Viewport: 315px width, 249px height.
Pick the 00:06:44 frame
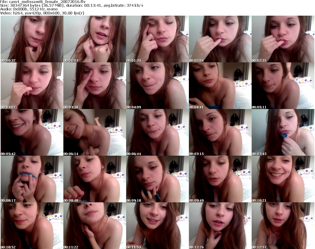[x=157, y=132]
